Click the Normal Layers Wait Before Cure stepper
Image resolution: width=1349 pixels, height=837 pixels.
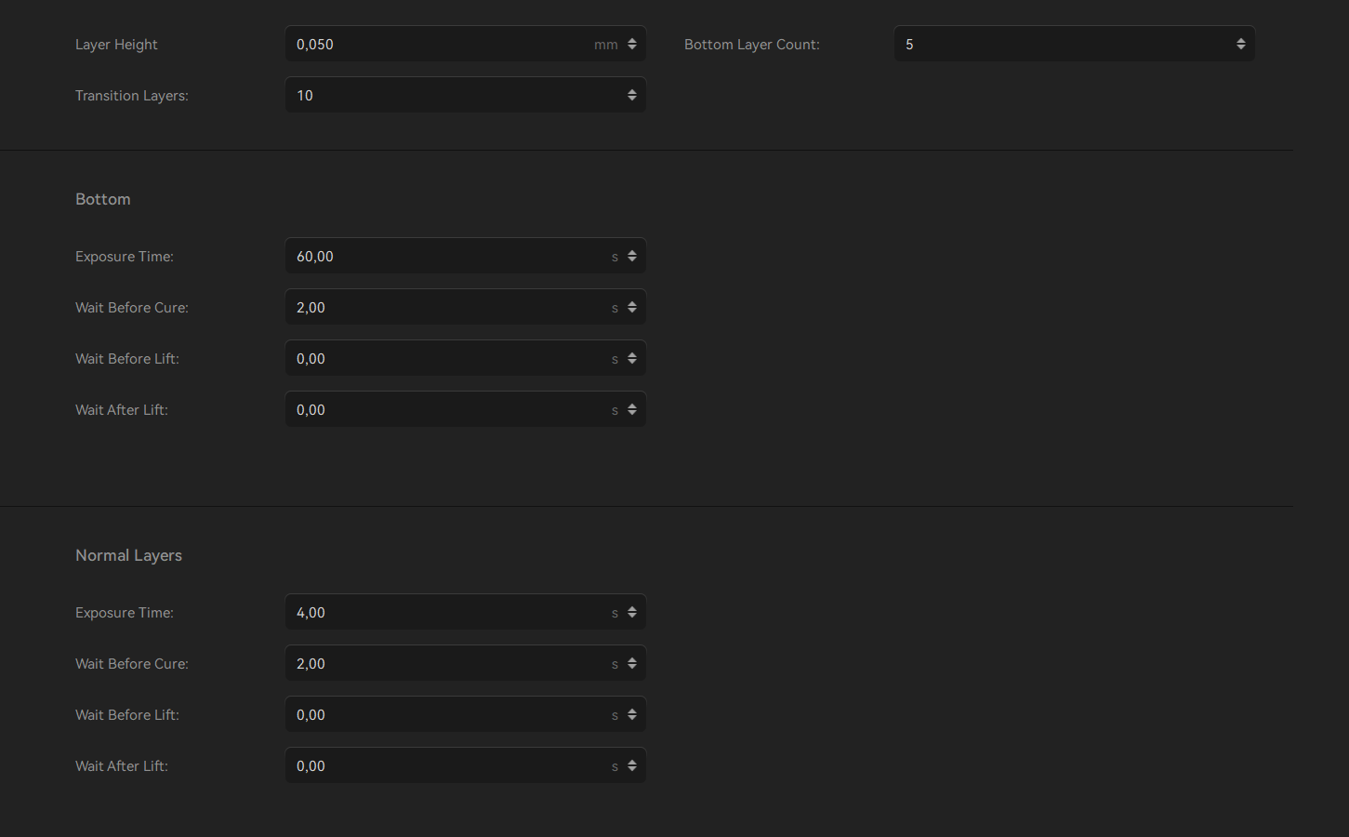tap(632, 663)
